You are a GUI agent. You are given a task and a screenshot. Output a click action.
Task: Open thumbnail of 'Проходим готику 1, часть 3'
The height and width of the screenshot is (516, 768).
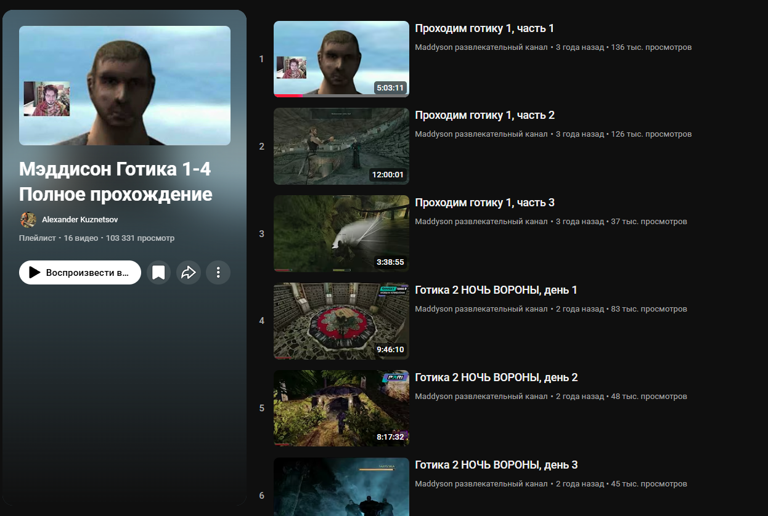point(341,234)
